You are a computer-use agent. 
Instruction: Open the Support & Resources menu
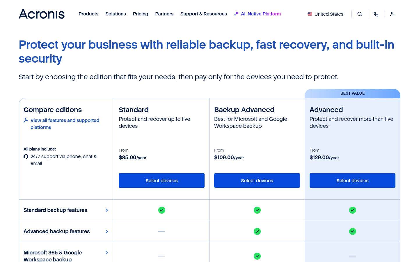tap(204, 14)
